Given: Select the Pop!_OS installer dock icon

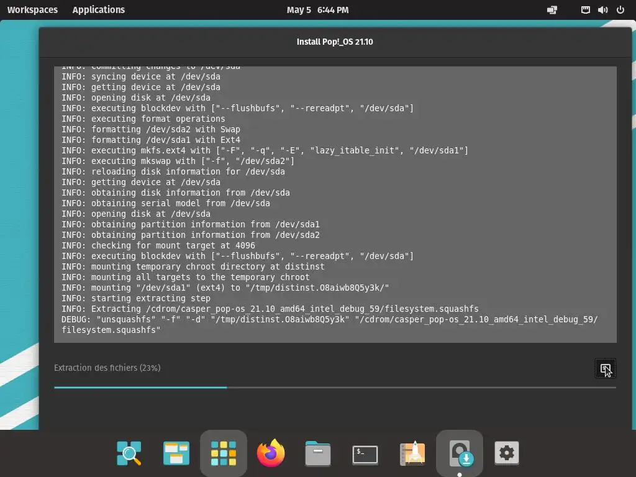Looking at the screenshot, I should point(460,453).
